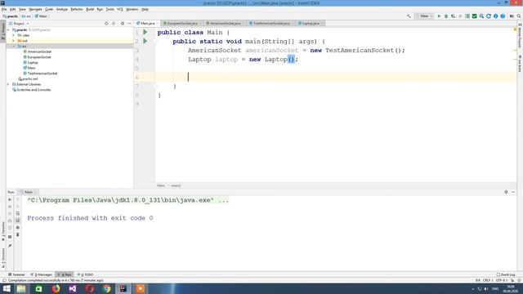Click the green checkmark toolbar icon
The height and width of the screenshot is (294, 523).
(474, 16)
